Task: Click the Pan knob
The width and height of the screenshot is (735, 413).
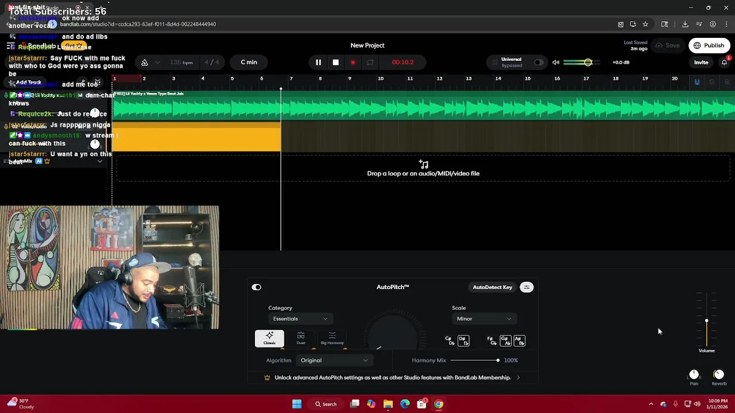Action: [x=694, y=375]
